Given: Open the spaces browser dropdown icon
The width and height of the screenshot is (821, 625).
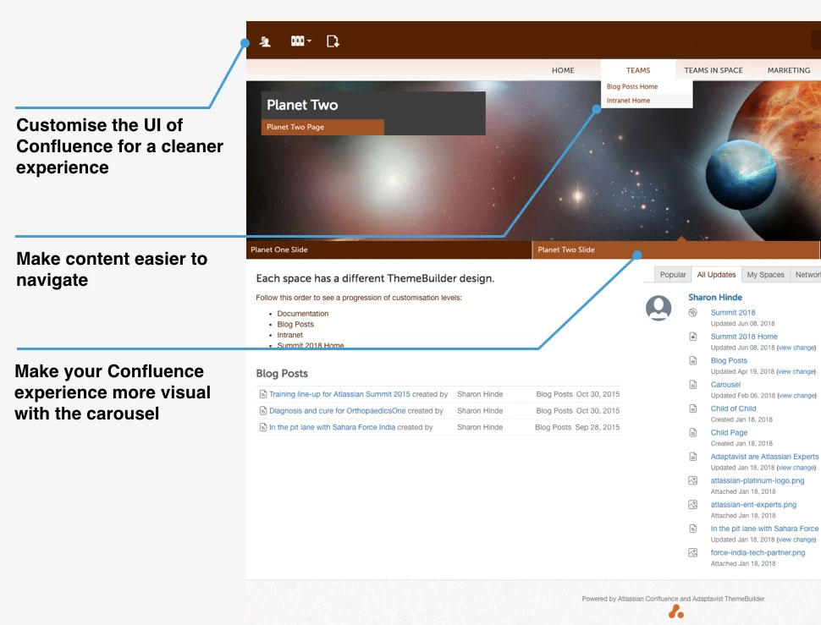Looking at the screenshot, I should click(300, 41).
